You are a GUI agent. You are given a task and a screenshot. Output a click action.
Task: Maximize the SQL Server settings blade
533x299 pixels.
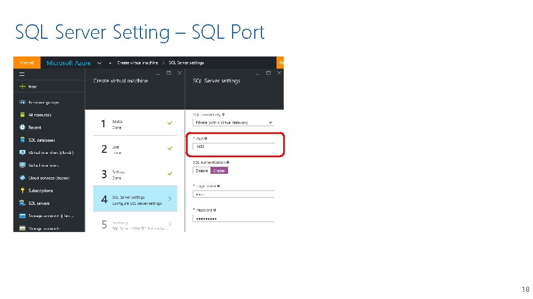tap(268, 73)
